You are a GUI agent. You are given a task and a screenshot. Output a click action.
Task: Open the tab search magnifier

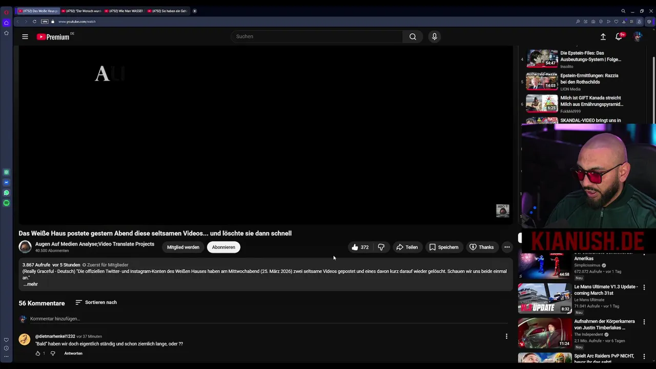point(623,11)
